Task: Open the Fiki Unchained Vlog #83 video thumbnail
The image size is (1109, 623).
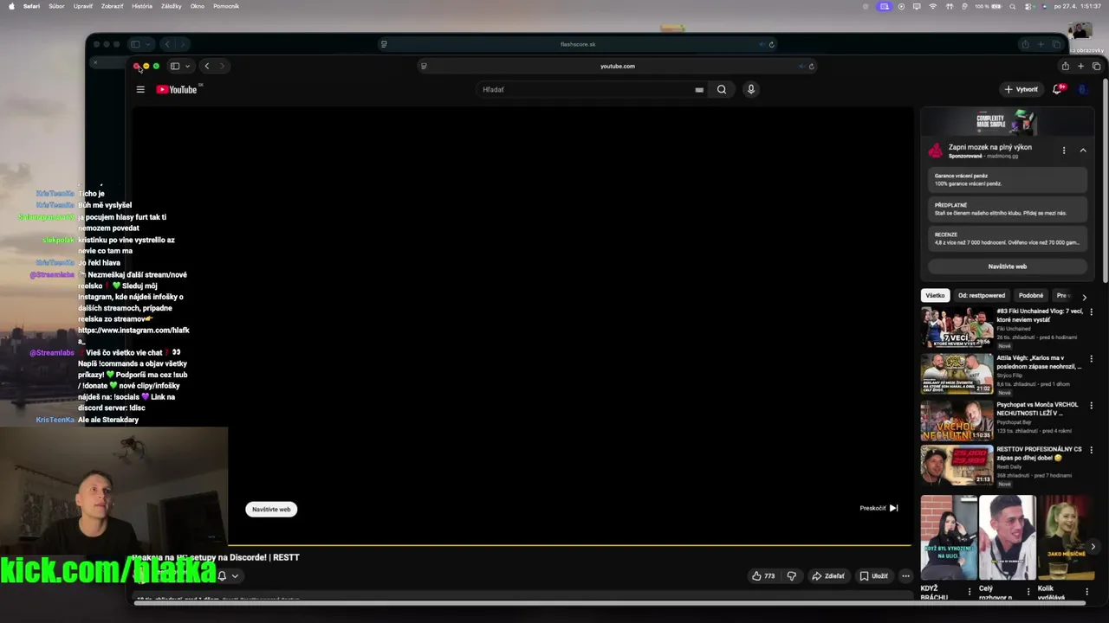Action: [x=957, y=327]
